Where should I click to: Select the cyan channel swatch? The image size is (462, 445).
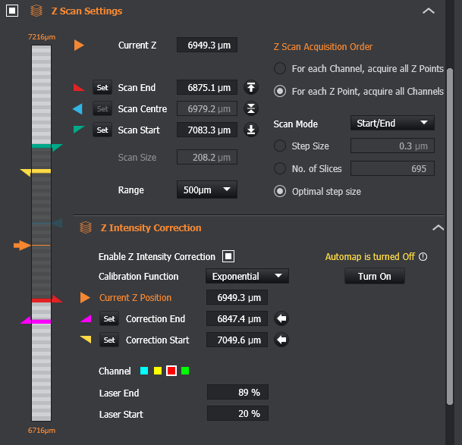pos(144,371)
